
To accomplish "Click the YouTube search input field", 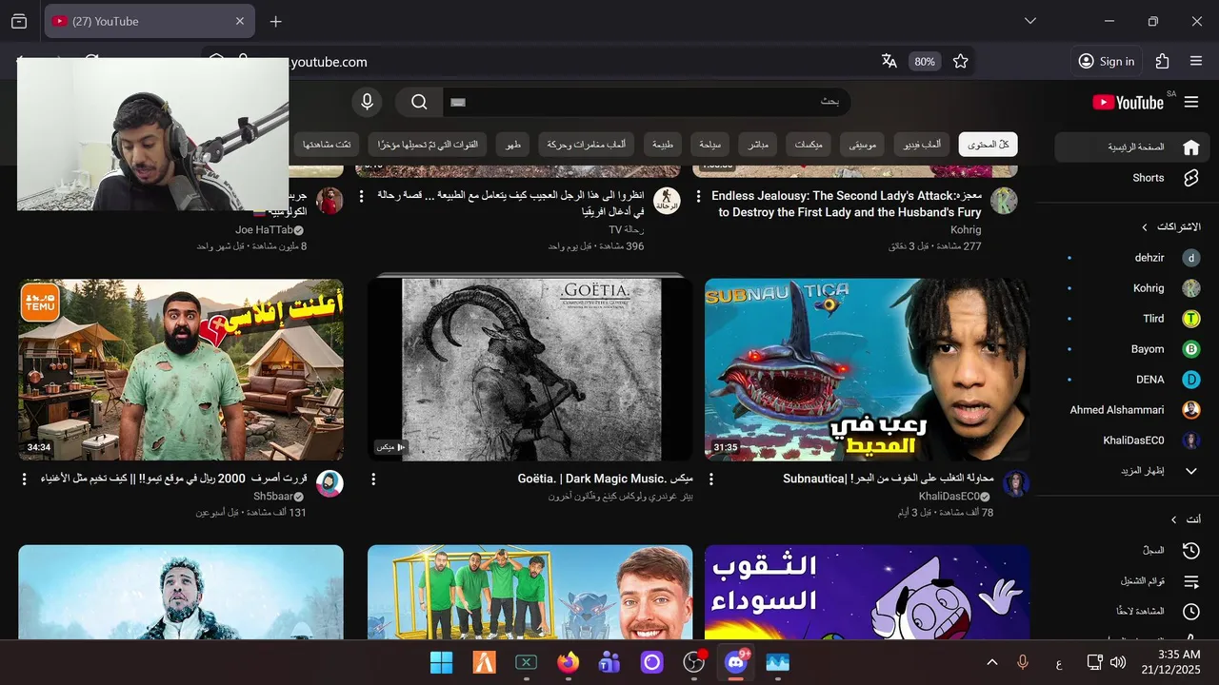I will pos(648,102).
